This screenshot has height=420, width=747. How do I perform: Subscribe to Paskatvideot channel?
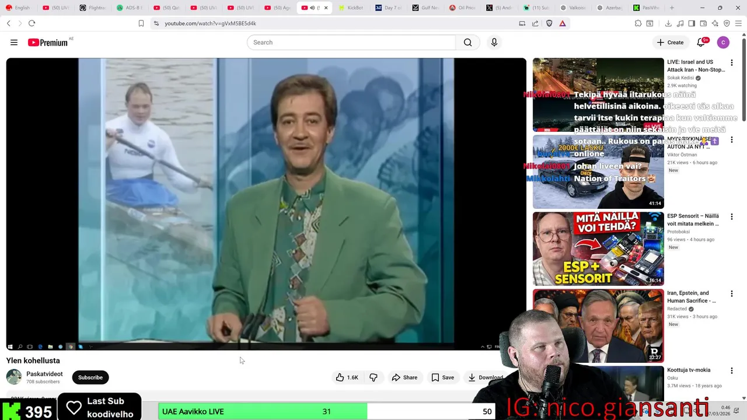90,377
